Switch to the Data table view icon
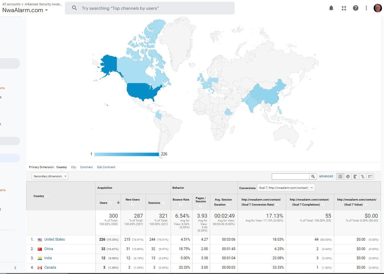The image size is (384, 274). click(x=340, y=176)
